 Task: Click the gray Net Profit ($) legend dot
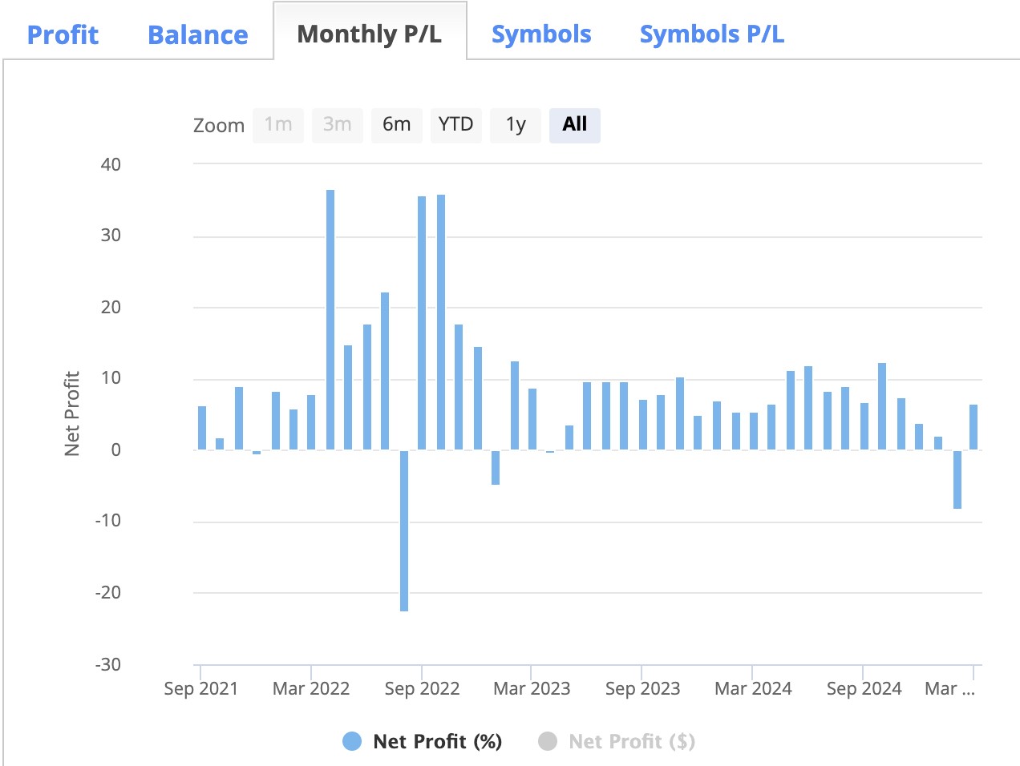[548, 741]
